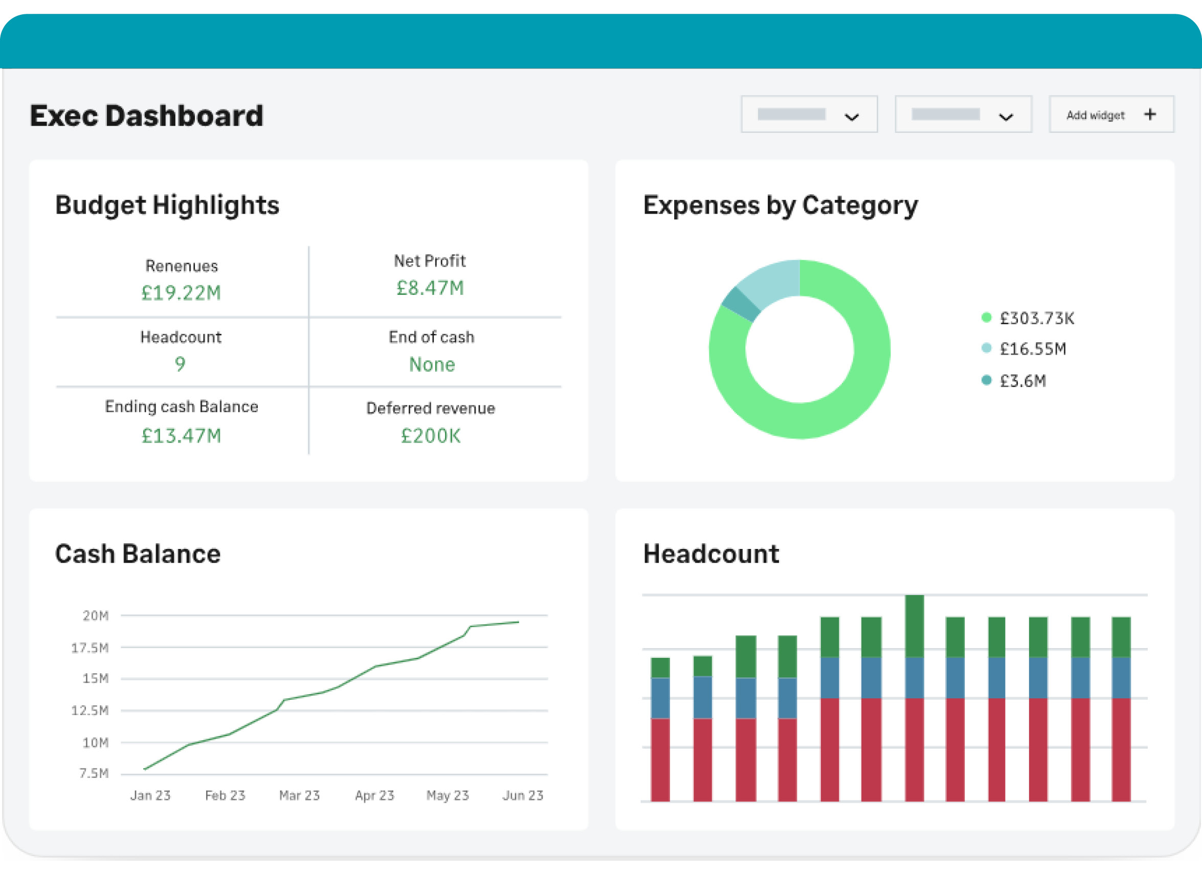This screenshot has width=1202, height=873.
Task: Select the Headcount value 9
Action: click(x=180, y=364)
